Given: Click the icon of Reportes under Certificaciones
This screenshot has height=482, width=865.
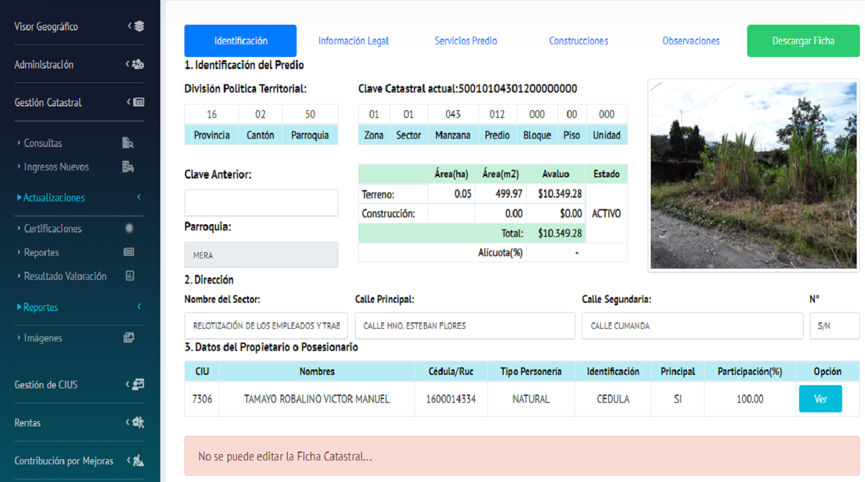Looking at the screenshot, I should click(129, 253).
